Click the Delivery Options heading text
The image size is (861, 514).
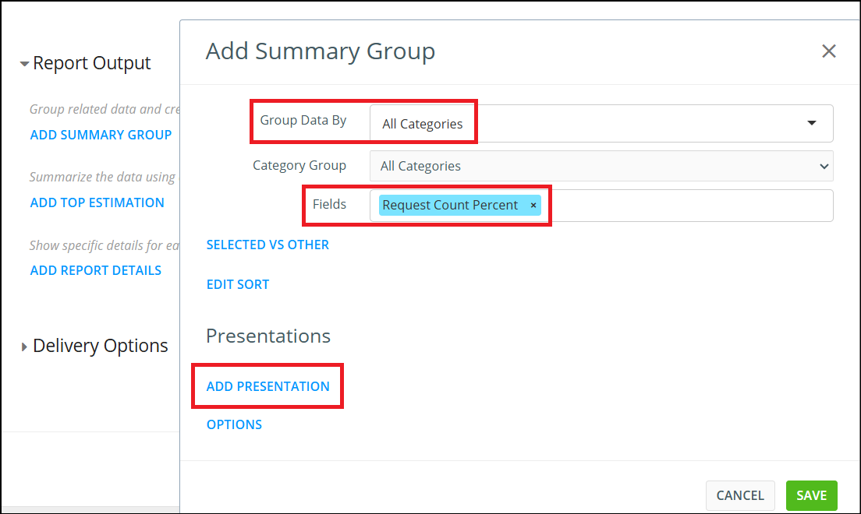click(x=101, y=346)
